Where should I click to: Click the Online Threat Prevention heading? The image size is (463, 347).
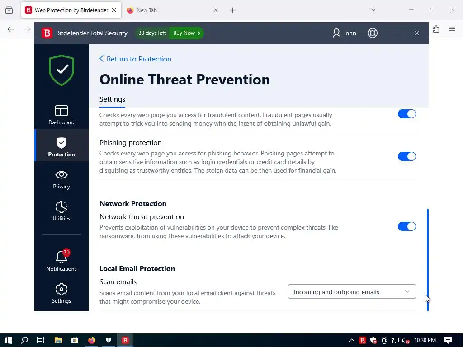point(184,80)
